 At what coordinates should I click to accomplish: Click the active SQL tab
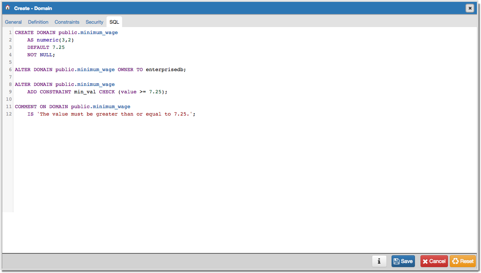coord(114,22)
